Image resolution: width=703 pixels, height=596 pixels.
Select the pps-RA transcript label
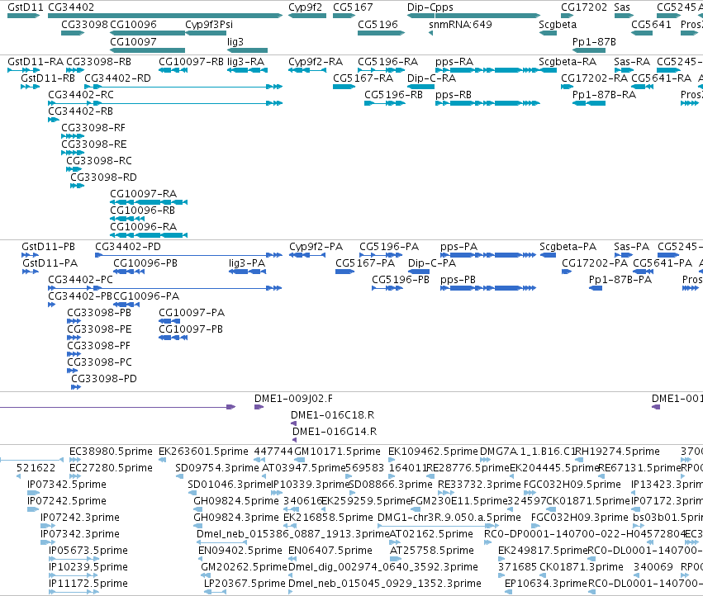454,61
